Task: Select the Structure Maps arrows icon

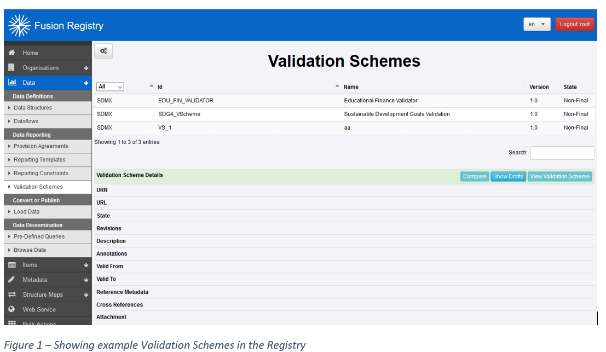Action: 10,295
